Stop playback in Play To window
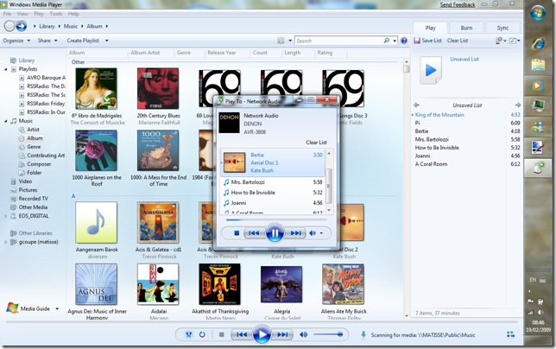This screenshot has width=556, height=349. (236, 232)
